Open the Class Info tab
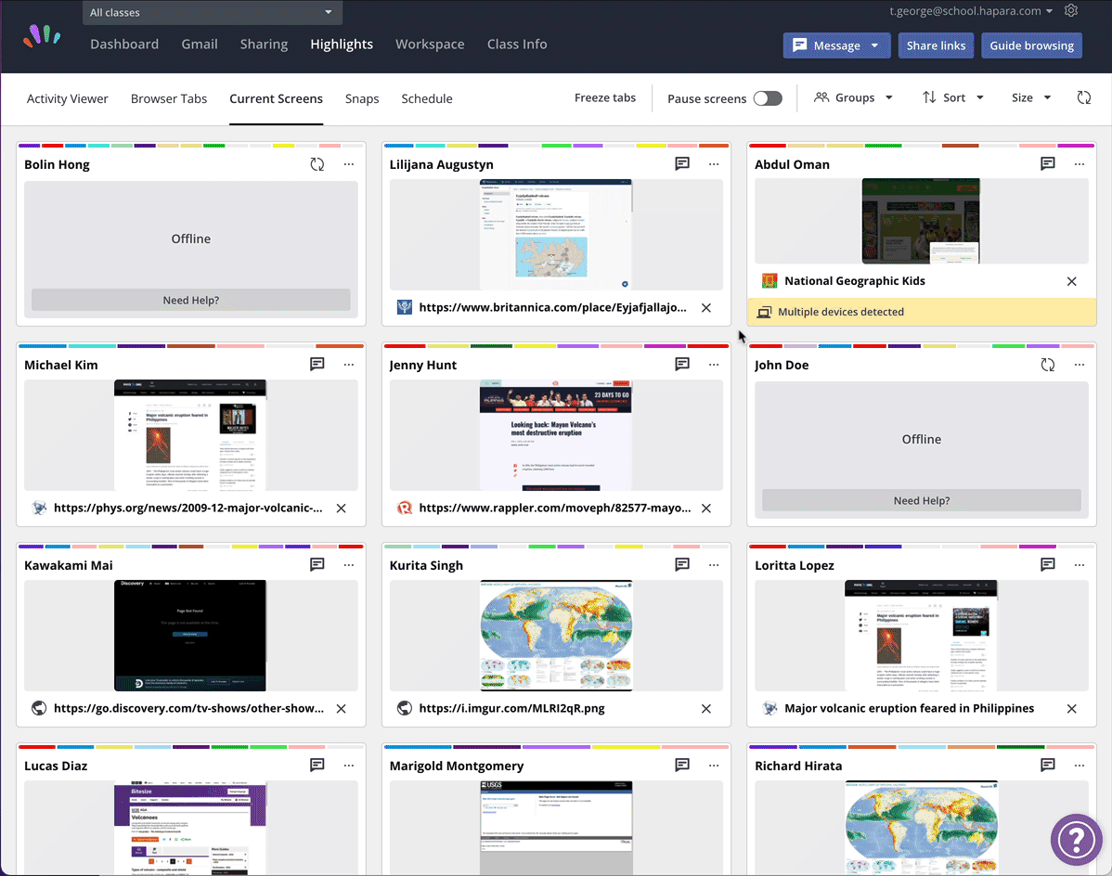The image size is (1112, 876). pos(517,44)
